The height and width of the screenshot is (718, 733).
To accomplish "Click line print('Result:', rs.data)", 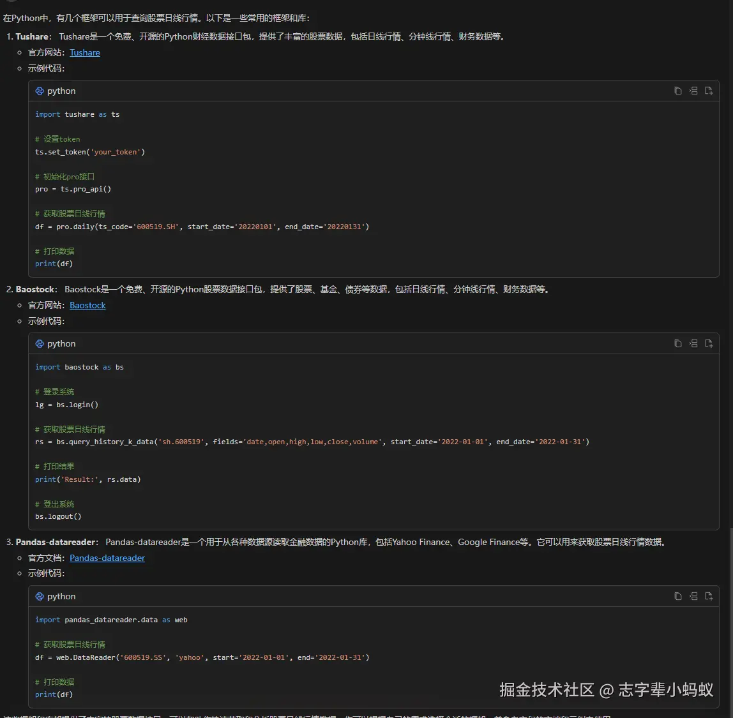I will [88, 479].
